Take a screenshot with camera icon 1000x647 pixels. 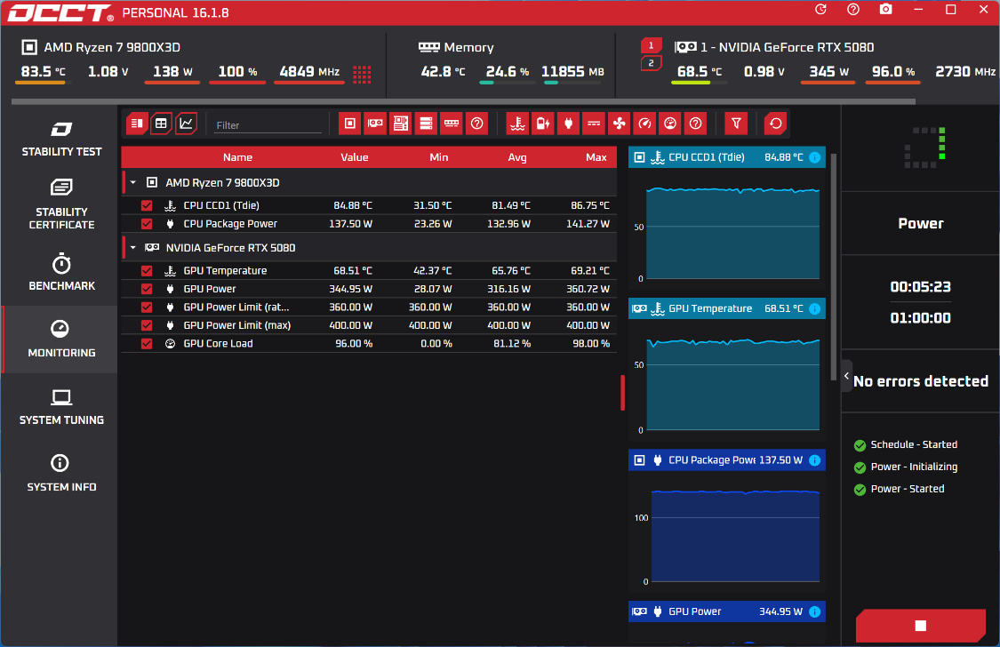click(885, 10)
